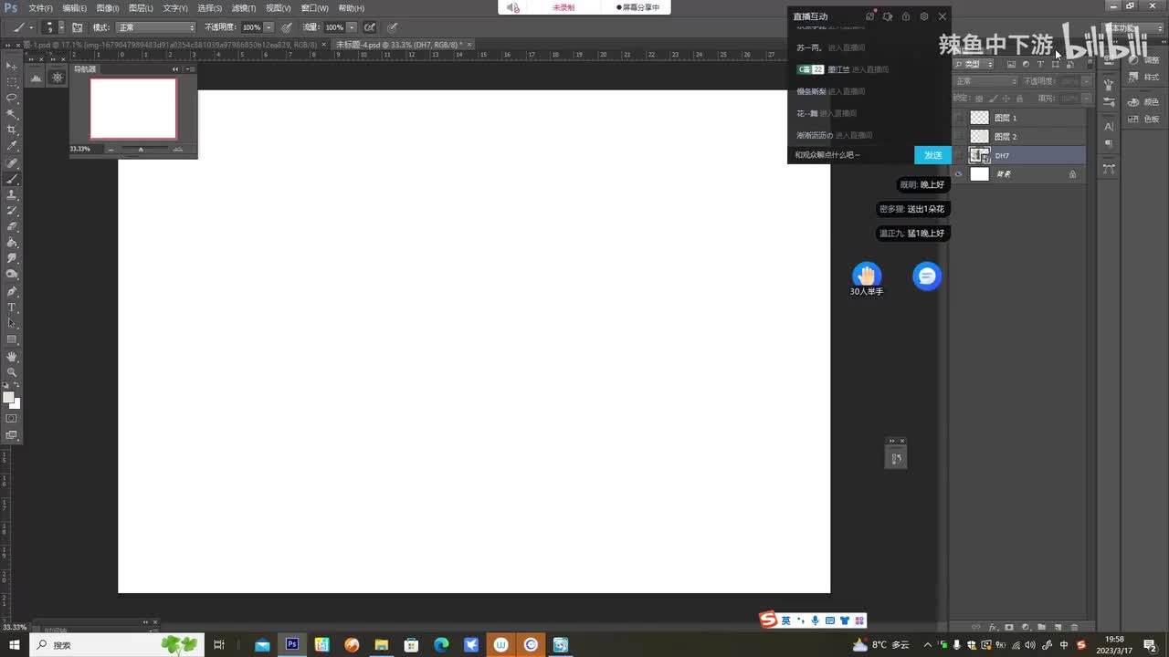The image size is (1169, 657).
Task: Enable airbrush mode in options bar
Action: click(x=370, y=27)
